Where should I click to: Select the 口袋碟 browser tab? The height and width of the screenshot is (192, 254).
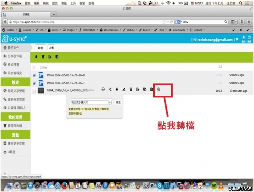point(26,15)
